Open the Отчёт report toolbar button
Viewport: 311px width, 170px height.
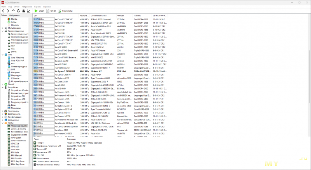(x=51, y=11)
